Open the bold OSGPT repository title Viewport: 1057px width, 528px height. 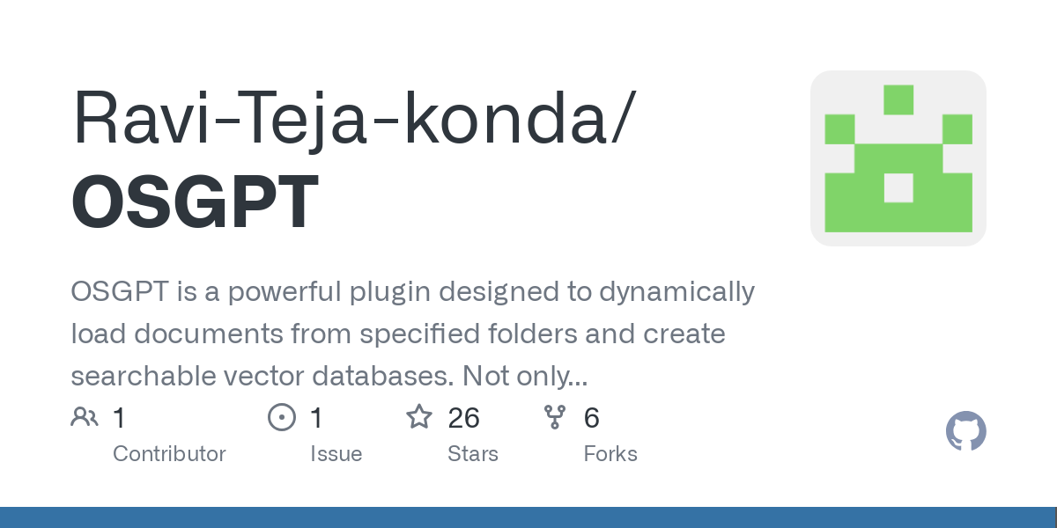(195, 202)
